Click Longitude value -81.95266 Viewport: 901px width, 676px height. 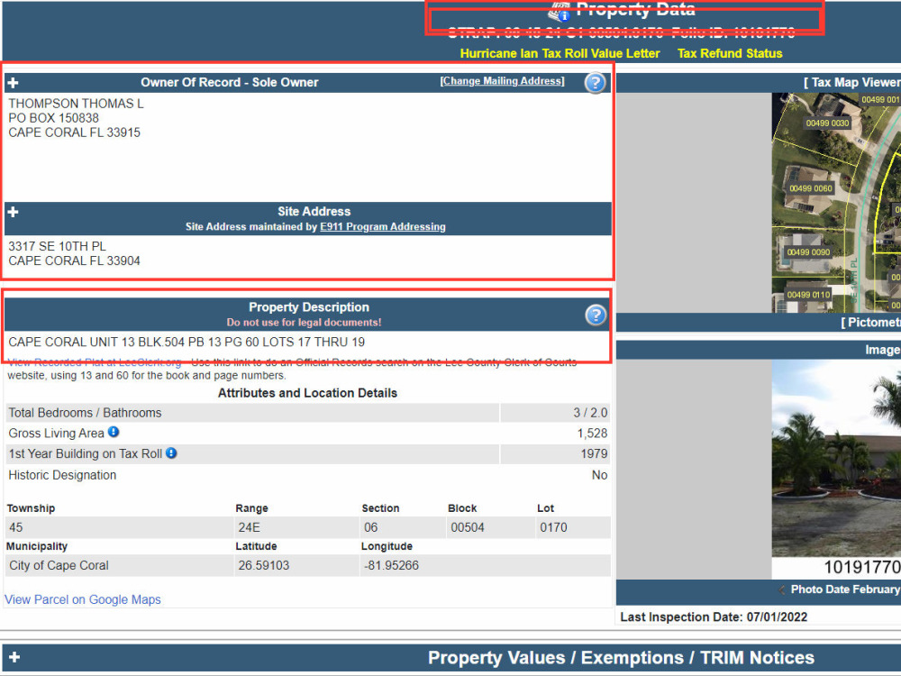391,566
